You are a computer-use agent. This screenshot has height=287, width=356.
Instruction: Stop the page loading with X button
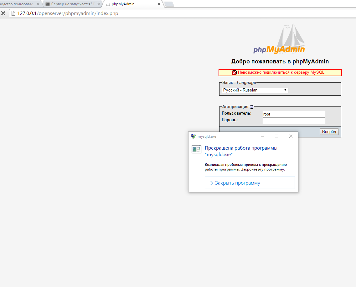pyautogui.click(x=3, y=13)
